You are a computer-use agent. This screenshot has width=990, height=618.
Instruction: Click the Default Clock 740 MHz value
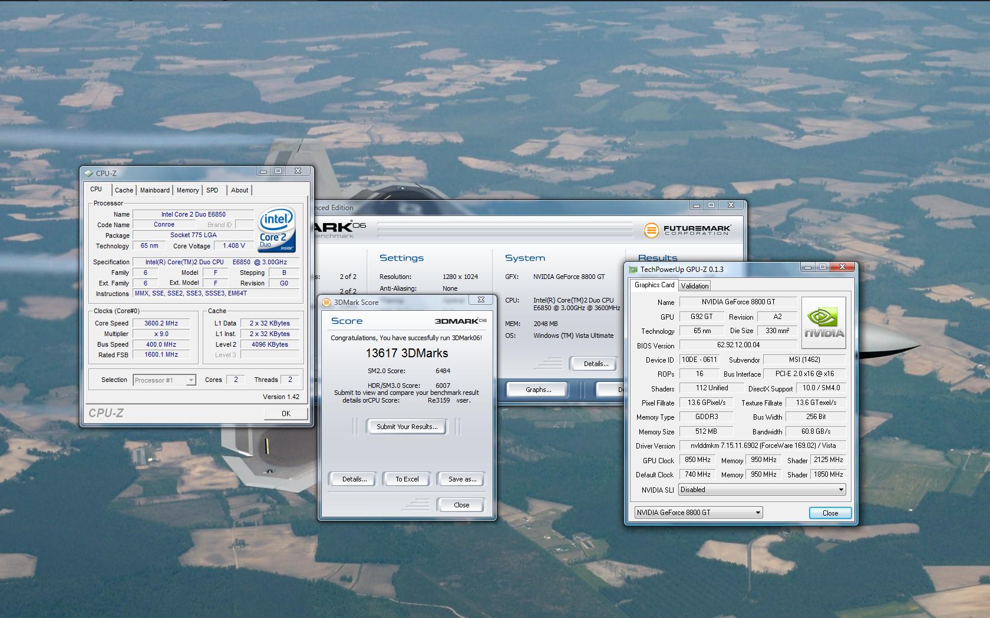click(x=698, y=474)
